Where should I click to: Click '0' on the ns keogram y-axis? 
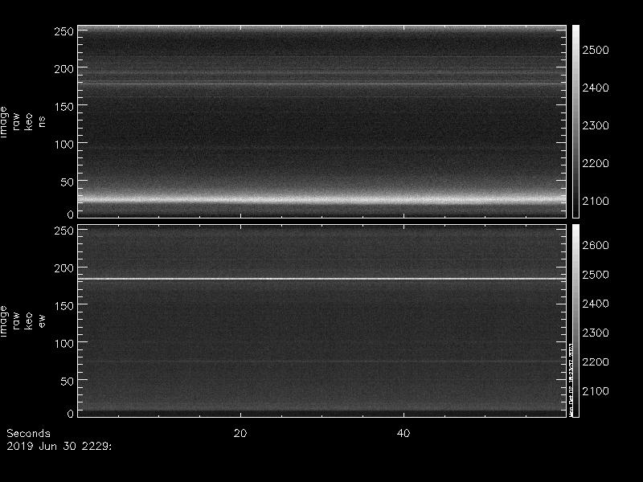70,214
